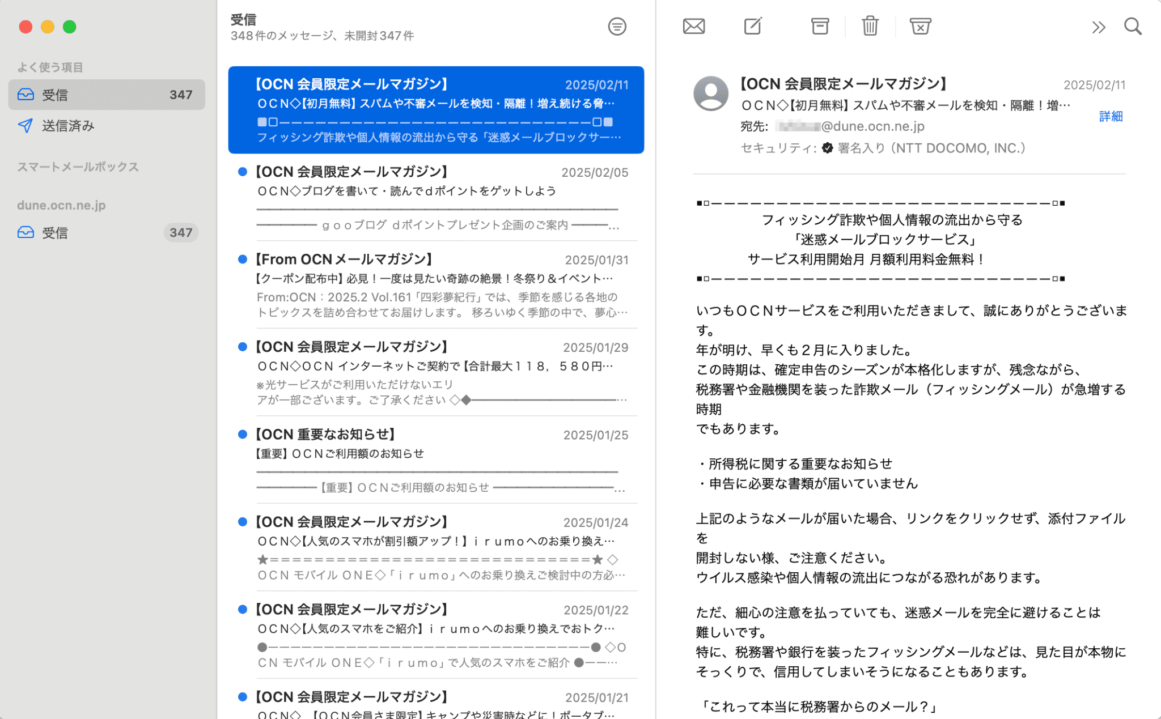The width and height of the screenshot is (1161, 719).
Task: Expand hidden toolbar items double chevron
Action: pos(1098,27)
